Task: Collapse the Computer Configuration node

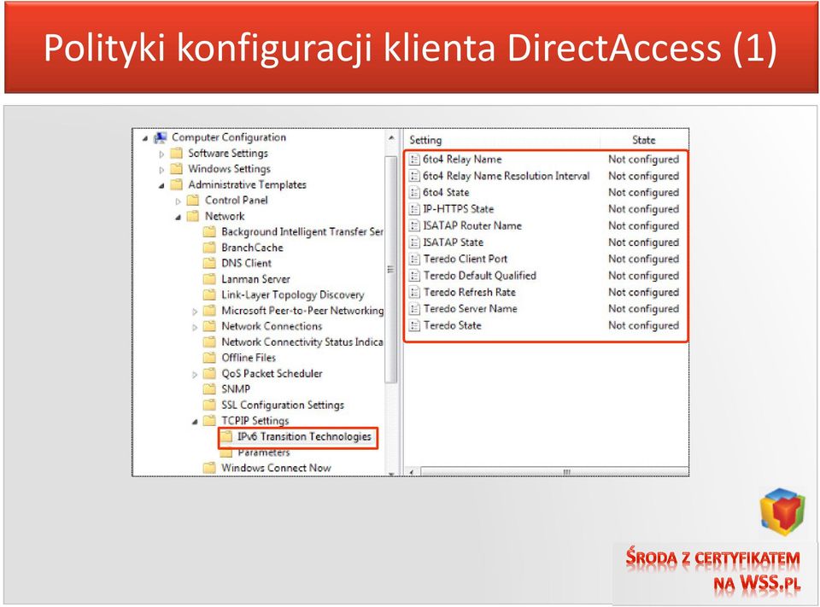Action: [x=145, y=138]
